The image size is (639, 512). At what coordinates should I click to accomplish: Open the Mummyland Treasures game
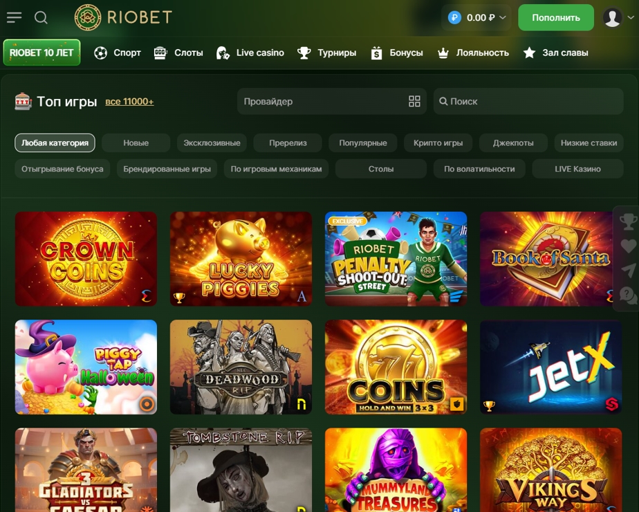(x=396, y=470)
